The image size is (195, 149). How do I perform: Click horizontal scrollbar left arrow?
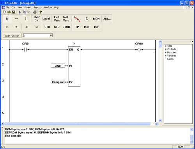tap(3, 124)
